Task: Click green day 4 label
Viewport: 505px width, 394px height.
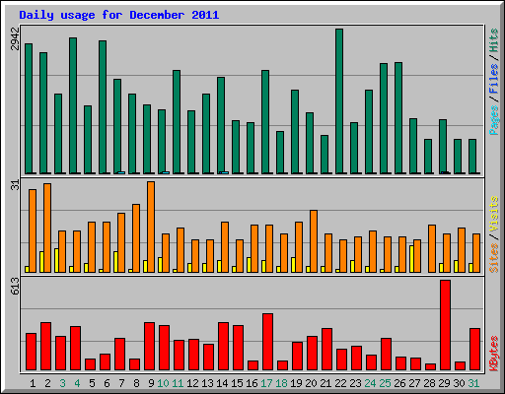Action: (x=77, y=383)
